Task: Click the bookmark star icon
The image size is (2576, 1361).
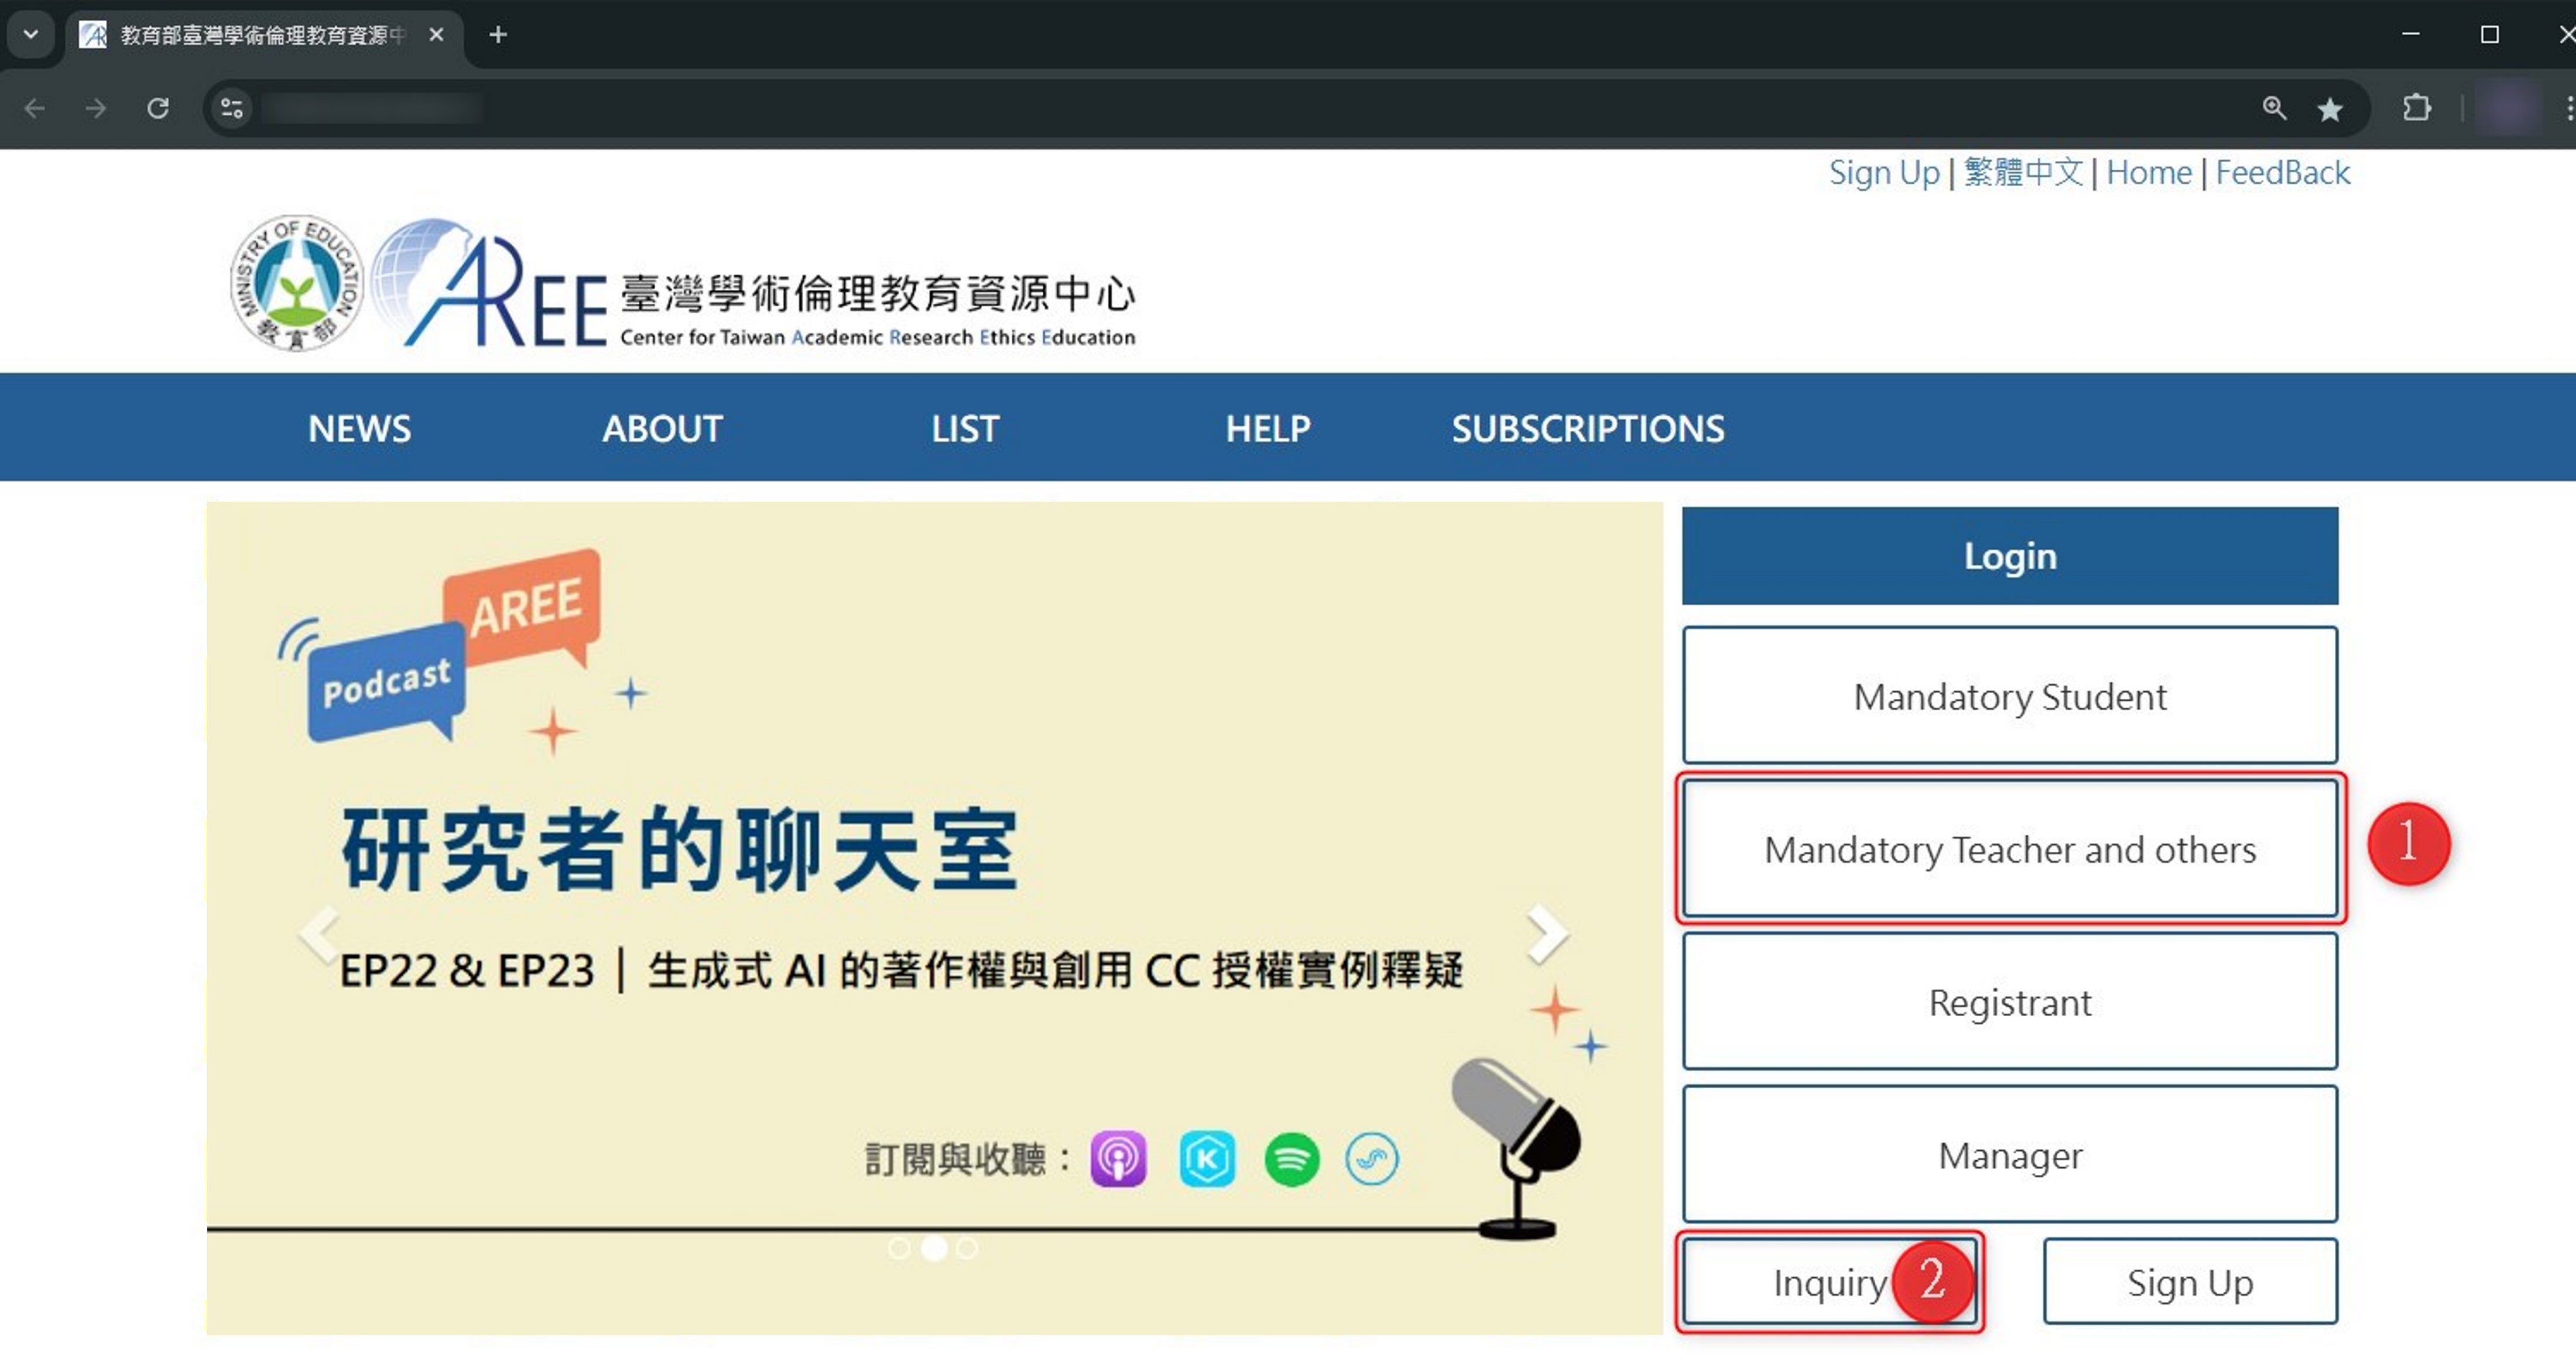Action: point(2330,108)
